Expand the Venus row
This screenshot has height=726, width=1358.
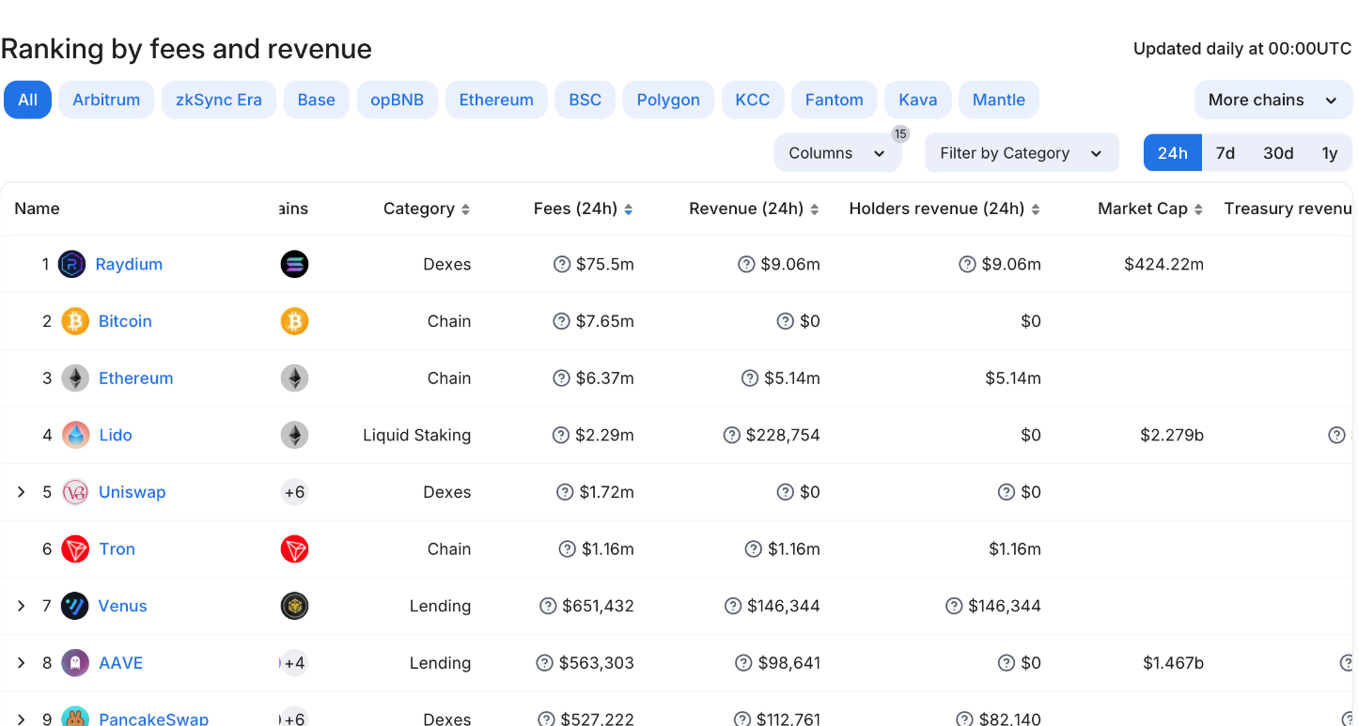(22, 606)
